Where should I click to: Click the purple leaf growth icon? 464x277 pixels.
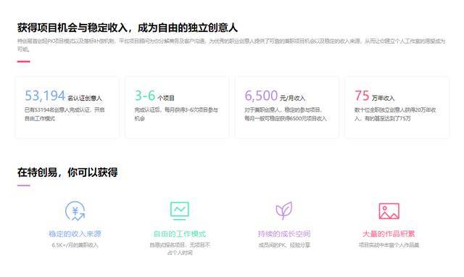pos(283,210)
